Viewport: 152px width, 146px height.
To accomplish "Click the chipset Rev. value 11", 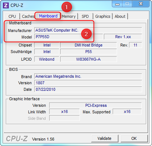I will coord(135,45).
